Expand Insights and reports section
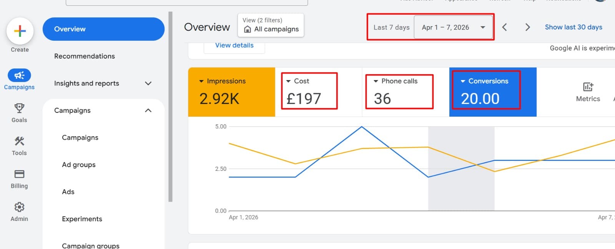The image size is (615, 249). 148,83
